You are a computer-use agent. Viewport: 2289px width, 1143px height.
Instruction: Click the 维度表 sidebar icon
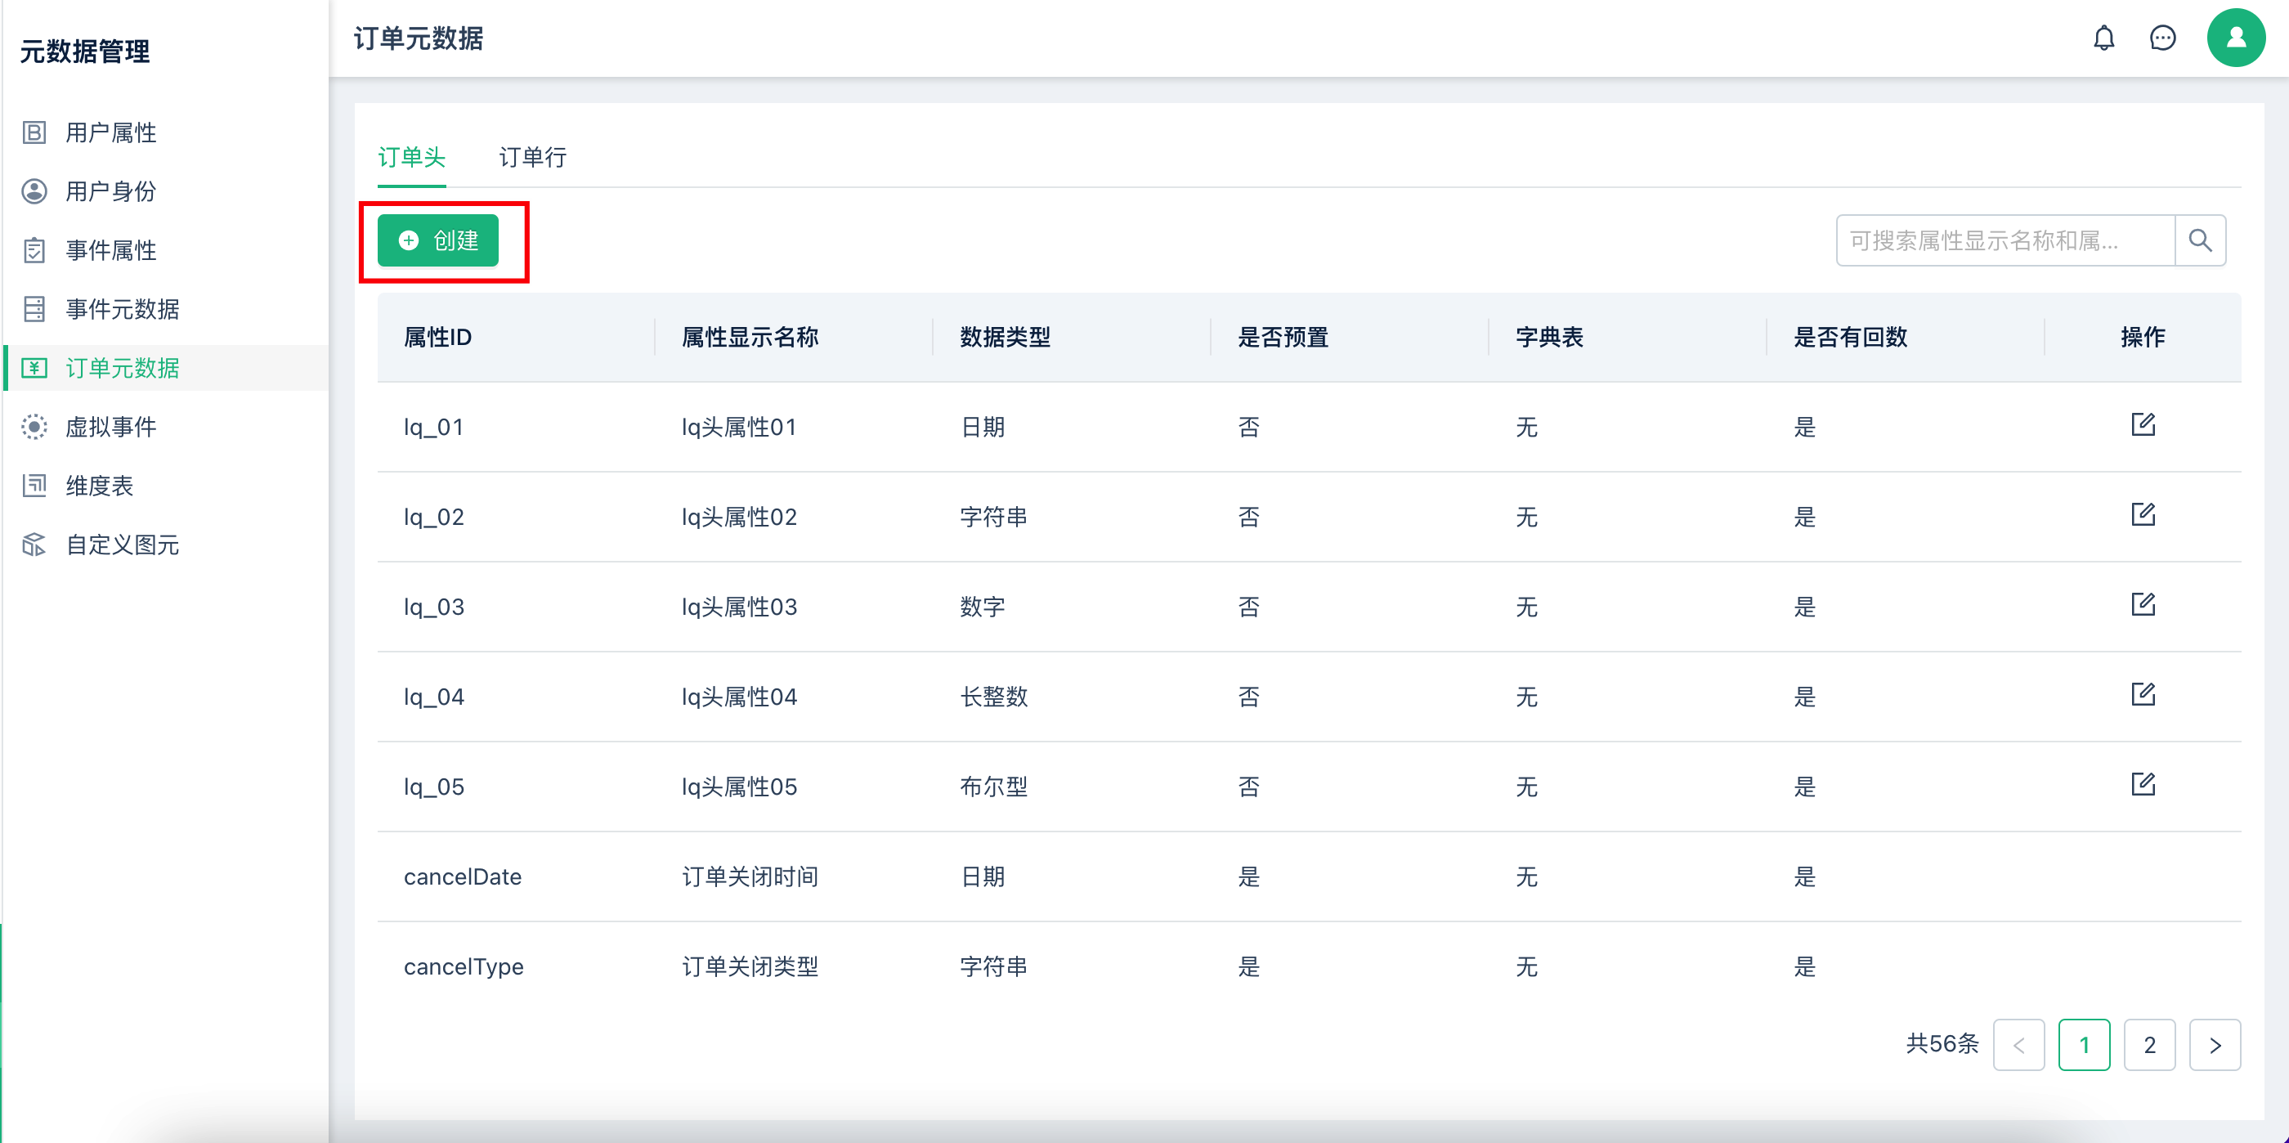34,486
